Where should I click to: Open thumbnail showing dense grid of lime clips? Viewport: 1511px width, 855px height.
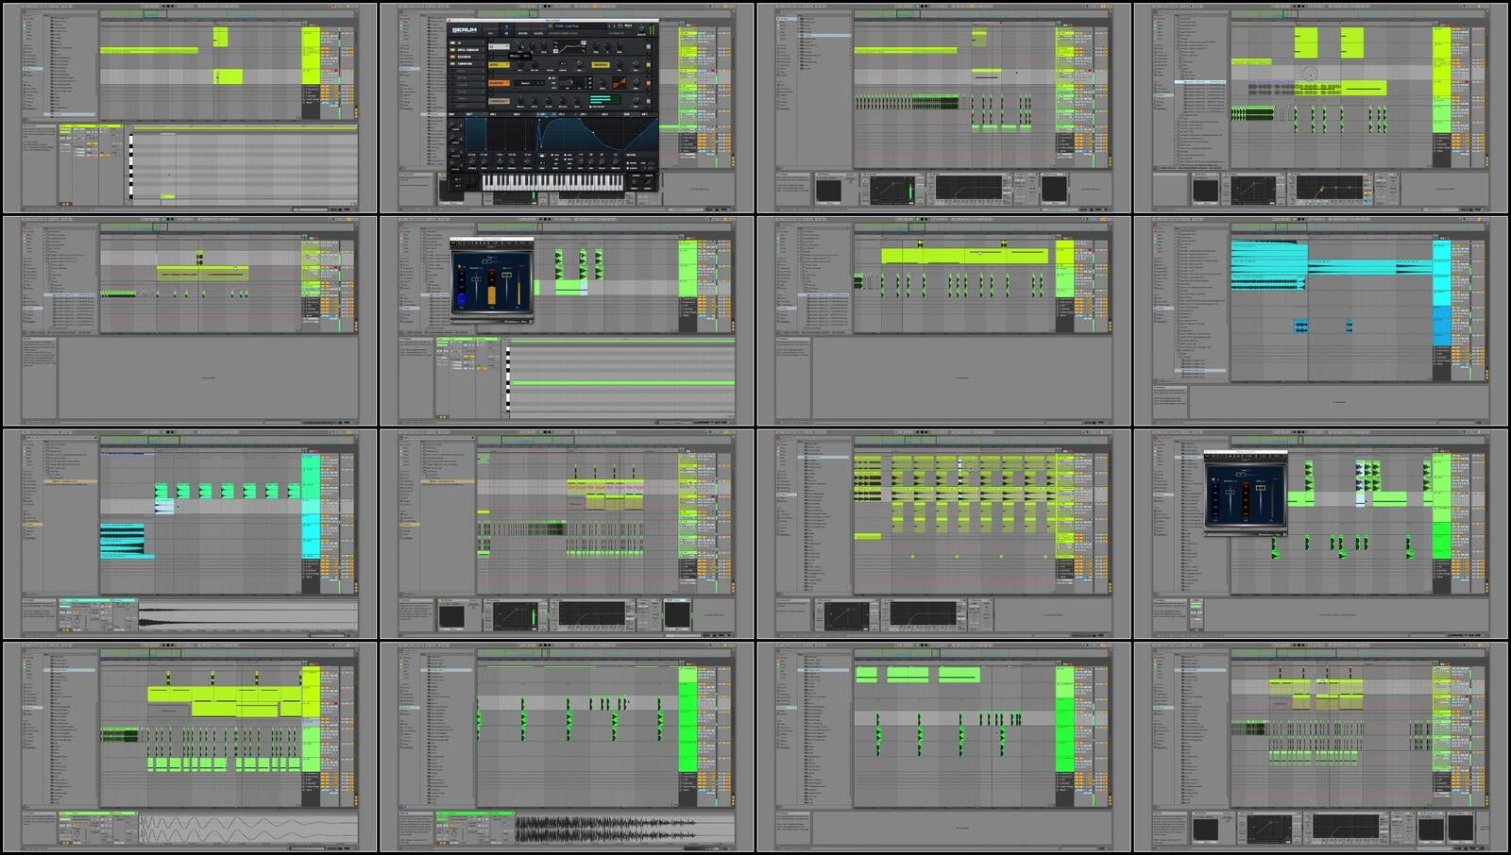[x=944, y=534]
